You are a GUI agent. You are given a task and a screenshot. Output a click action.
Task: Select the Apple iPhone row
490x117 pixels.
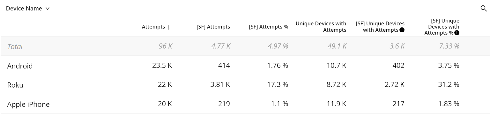(x=245, y=104)
